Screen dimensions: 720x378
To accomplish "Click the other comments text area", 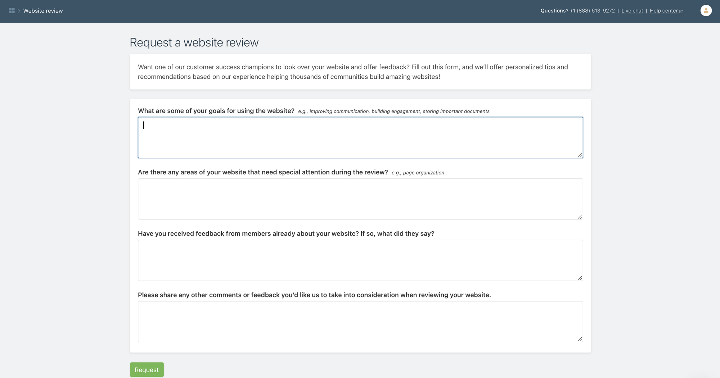I will click(360, 322).
